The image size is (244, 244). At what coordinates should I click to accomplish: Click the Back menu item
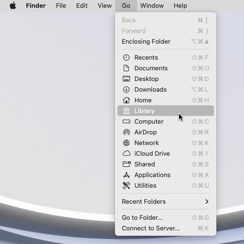(165, 20)
